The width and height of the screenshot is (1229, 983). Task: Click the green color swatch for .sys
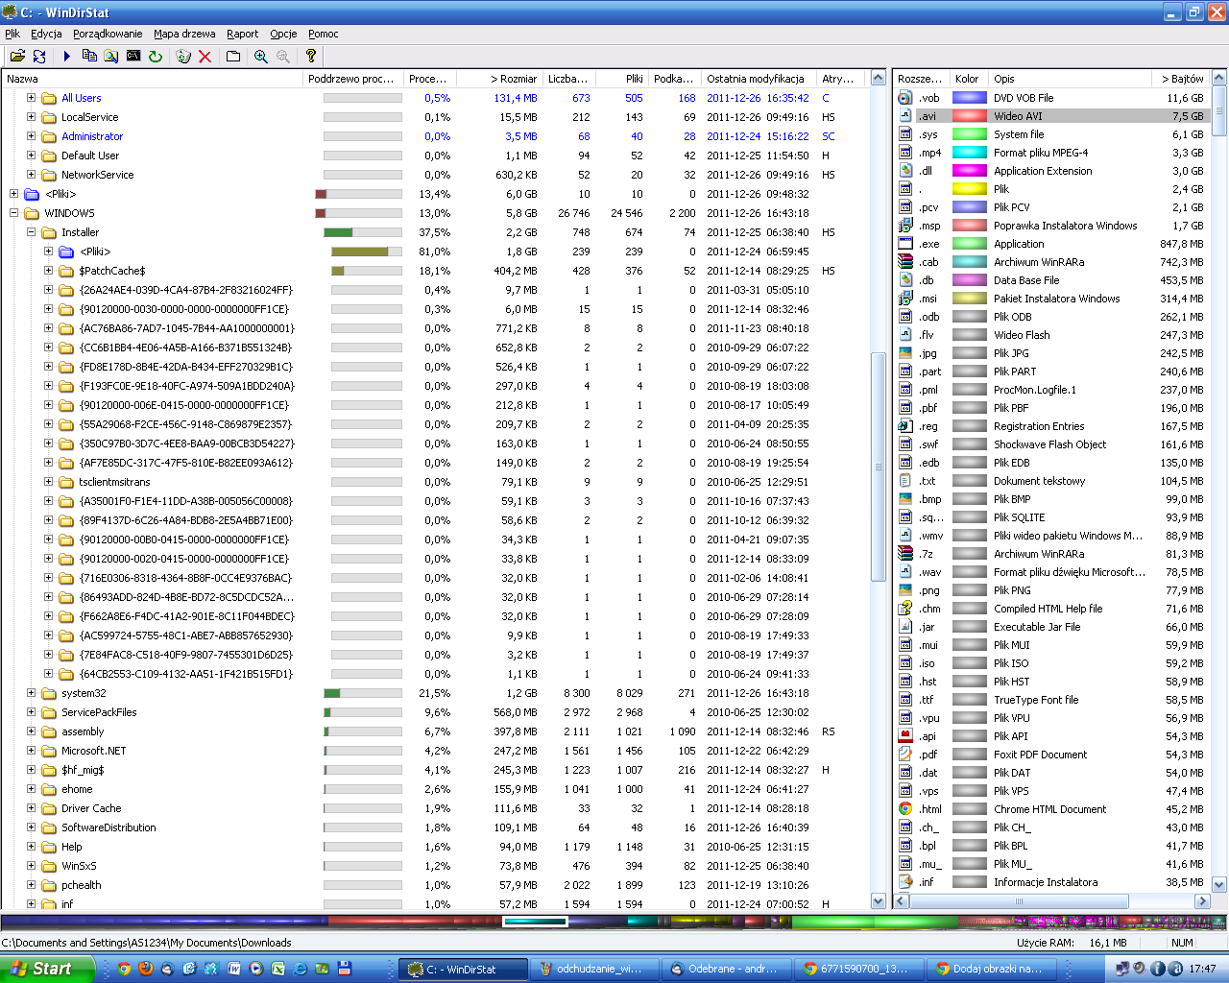[970, 134]
